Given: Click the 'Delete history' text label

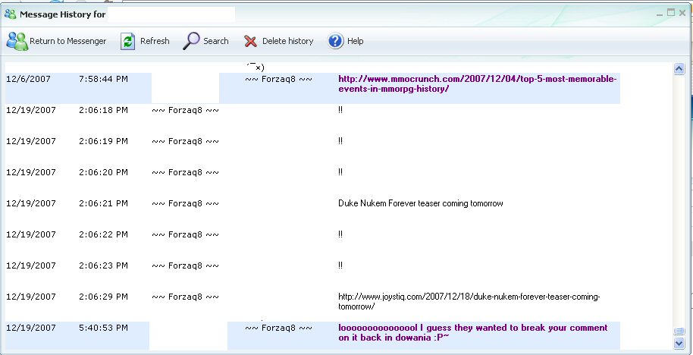Looking at the screenshot, I should pyautogui.click(x=287, y=41).
